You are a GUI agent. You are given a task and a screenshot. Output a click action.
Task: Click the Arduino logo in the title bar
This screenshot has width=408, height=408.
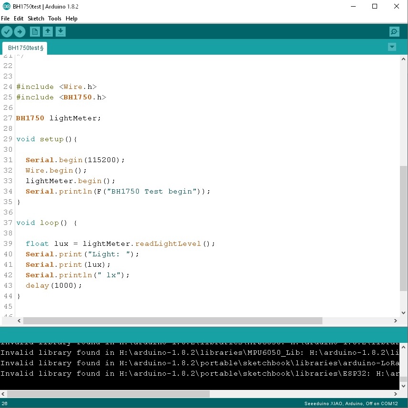pyautogui.click(x=6, y=6)
